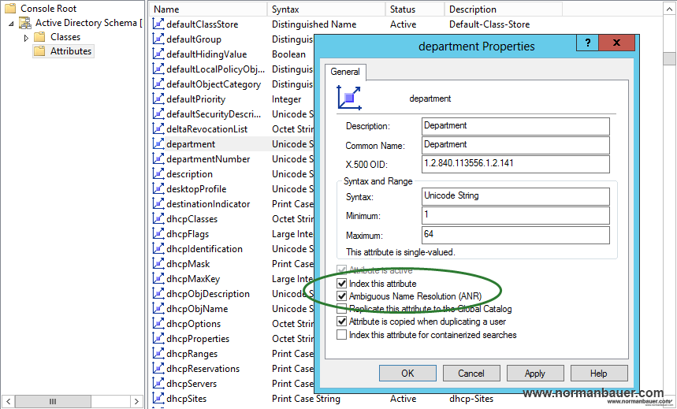Screen dimensions: 677x409
Task: Click into the Description text field
Action: pos(515,126)
